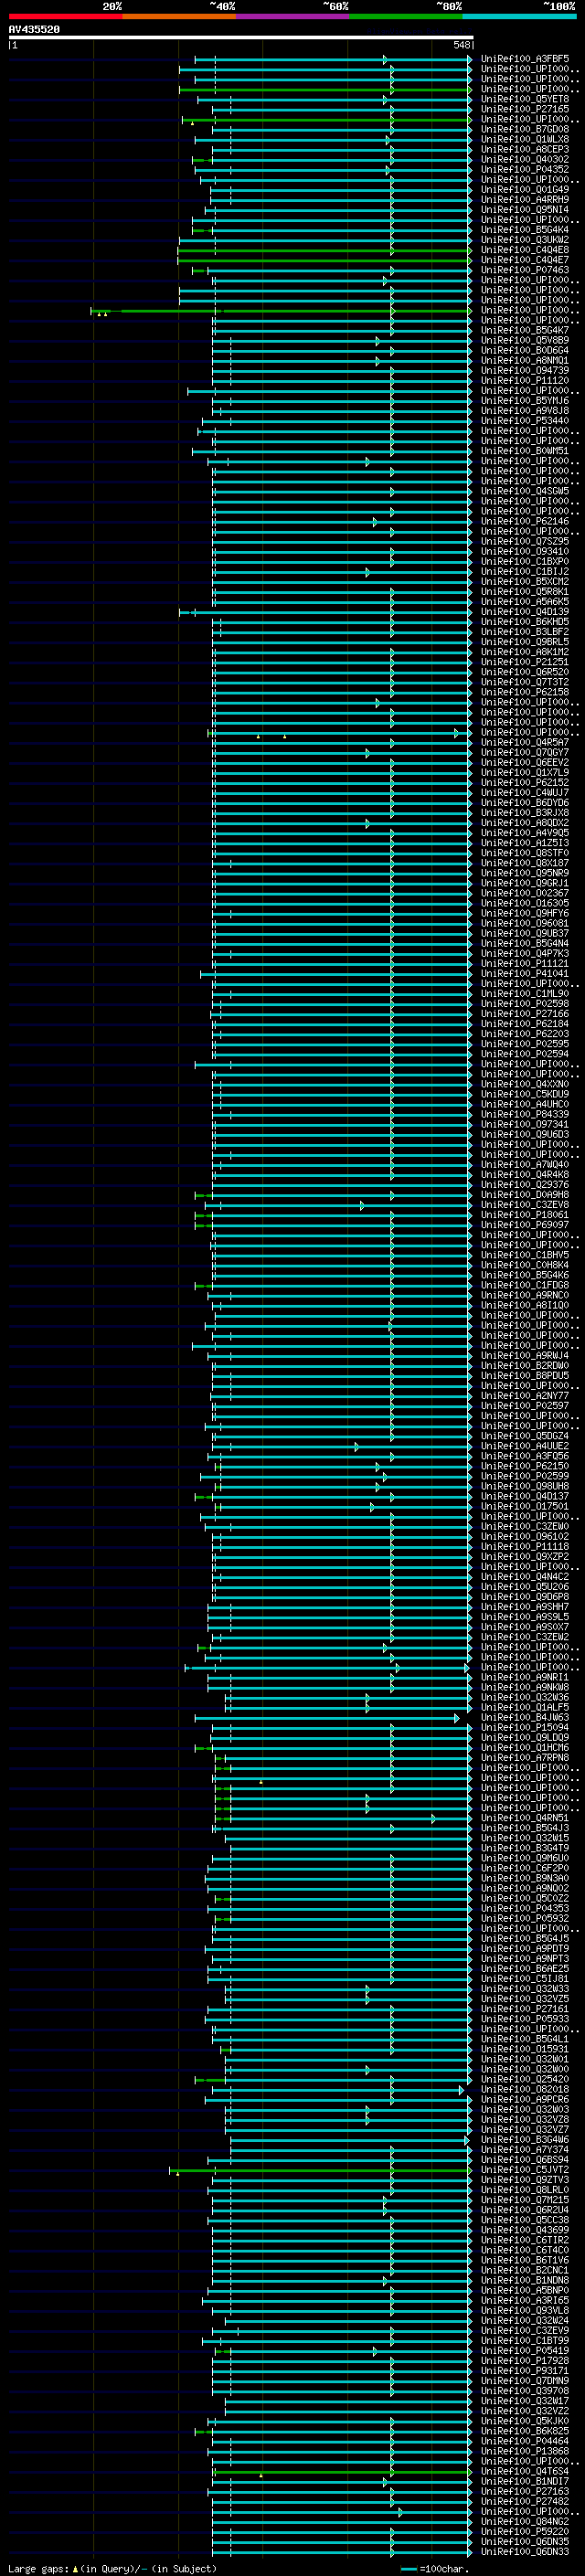Screen dimensions: 585x2576
Task: Click the label UniRef100_Q01G49
Action: tap(524, 190)
